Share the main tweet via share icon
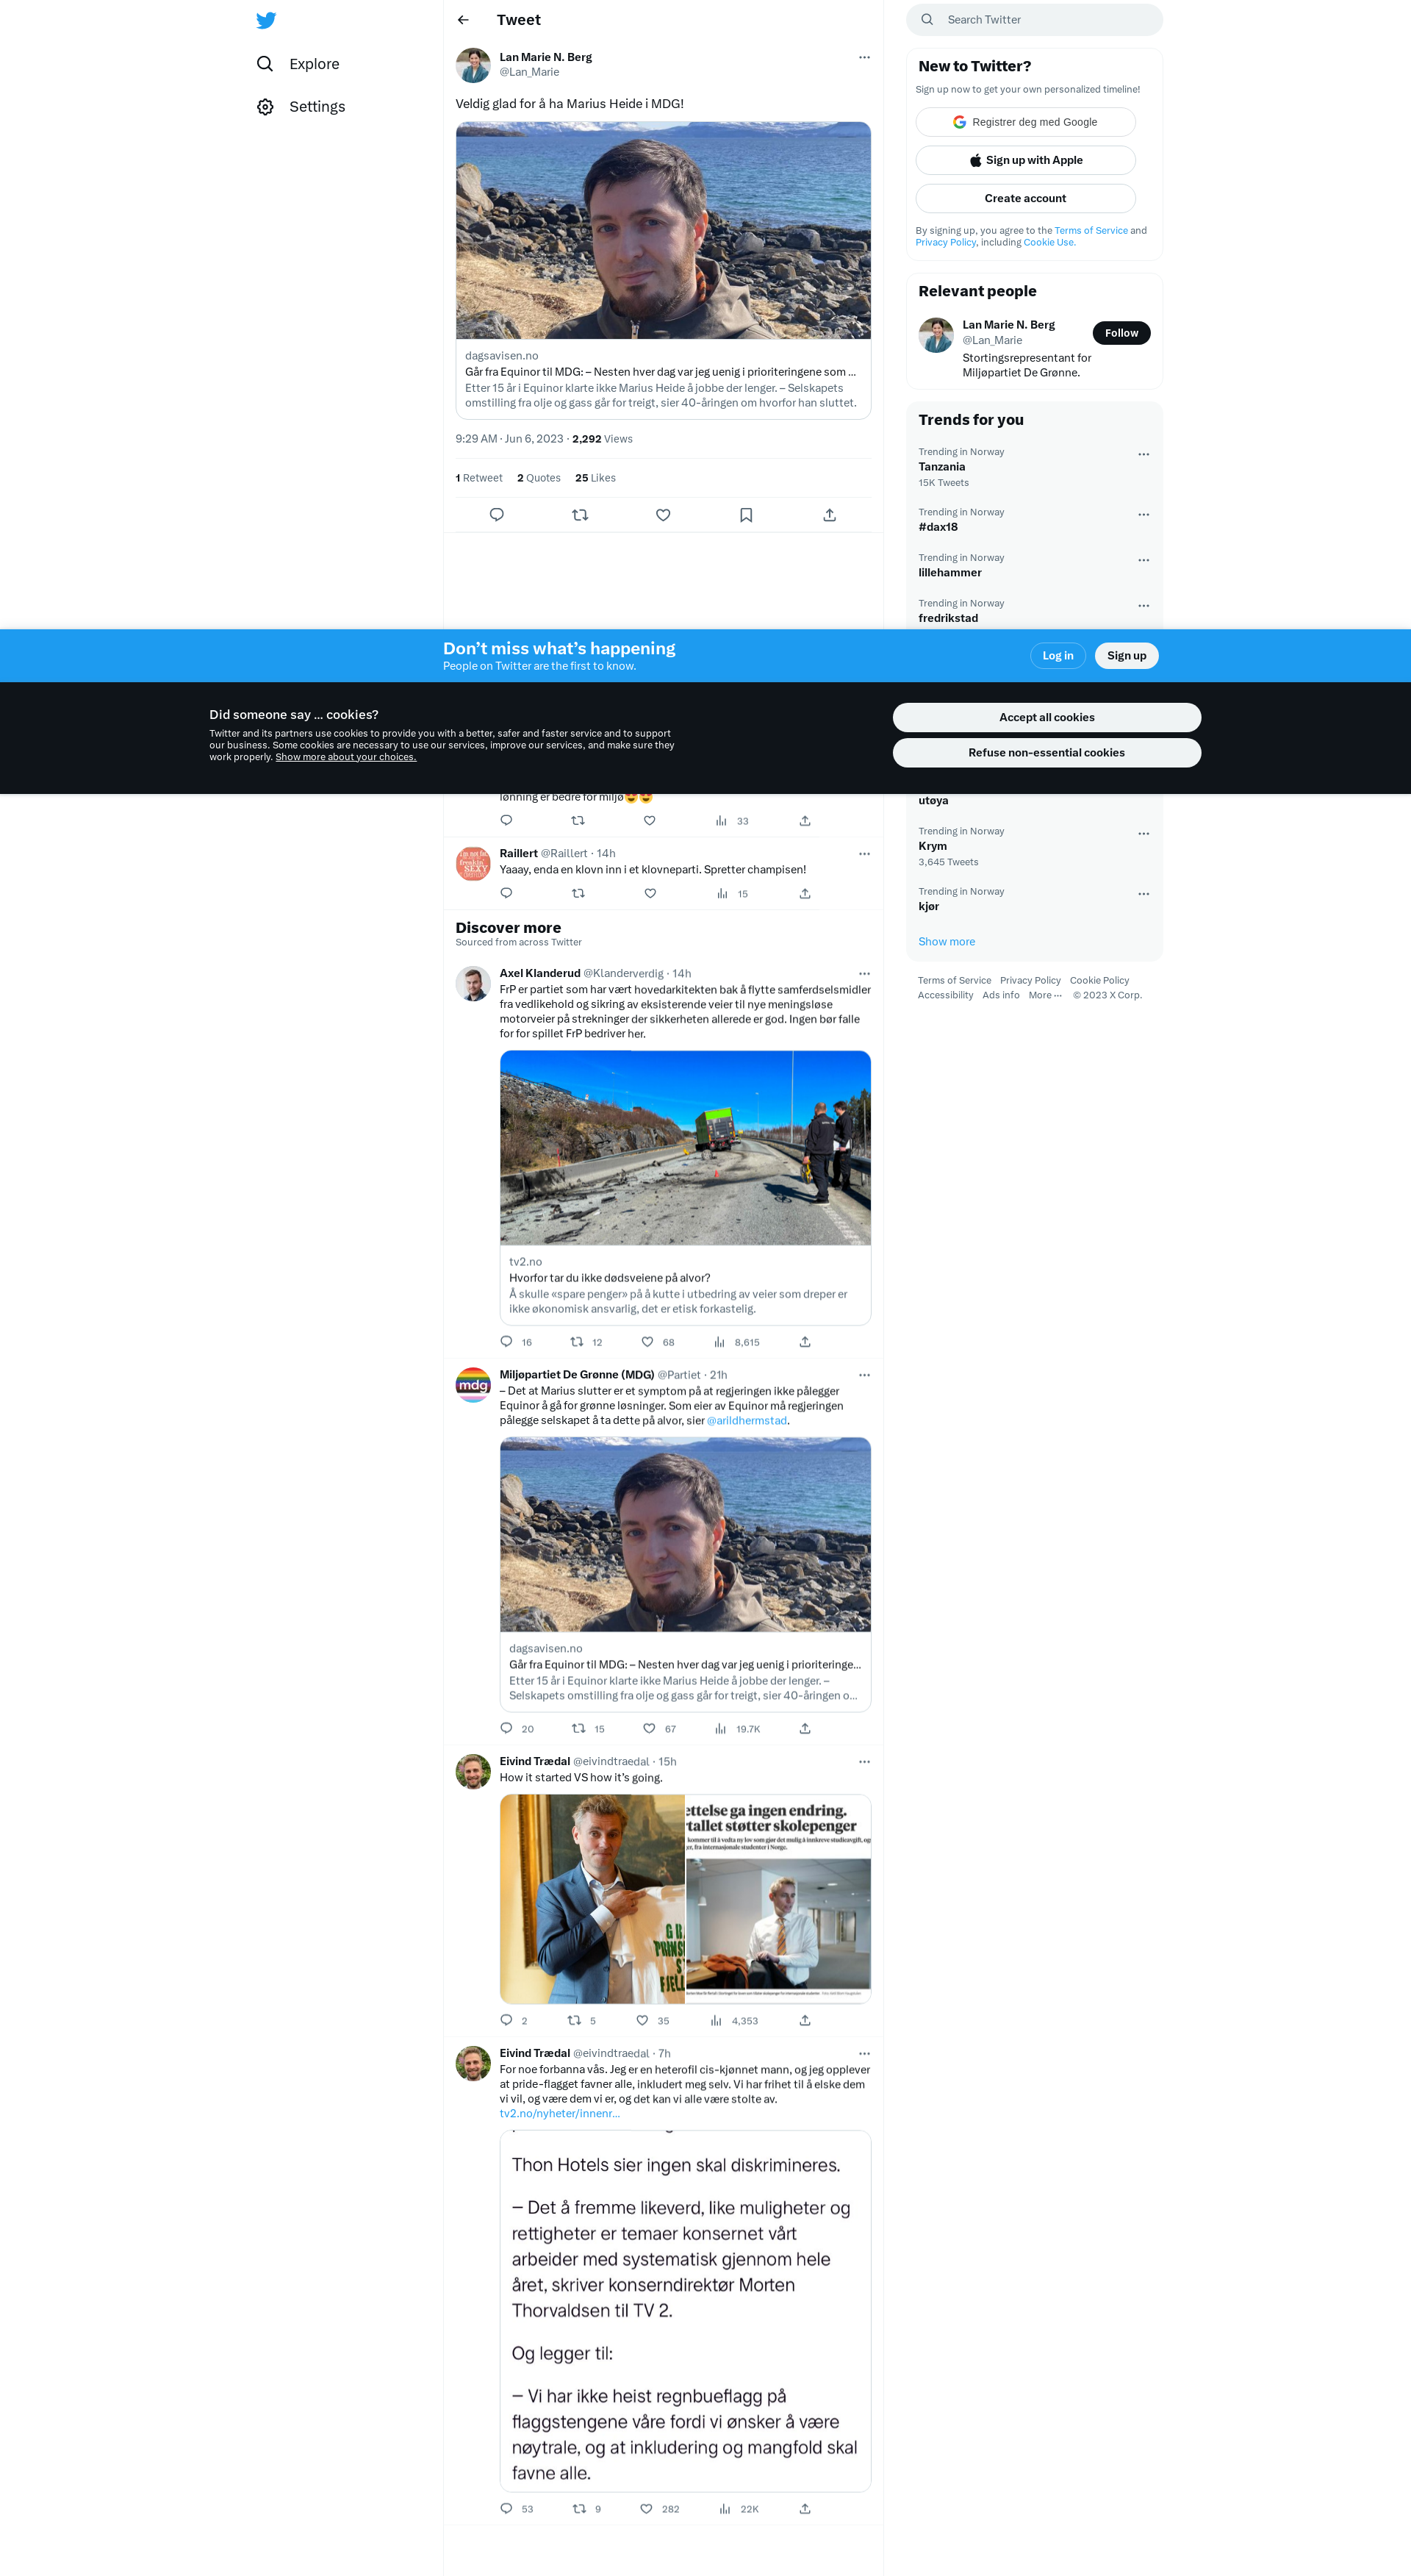The image size is (1411, 2576). 830,515
